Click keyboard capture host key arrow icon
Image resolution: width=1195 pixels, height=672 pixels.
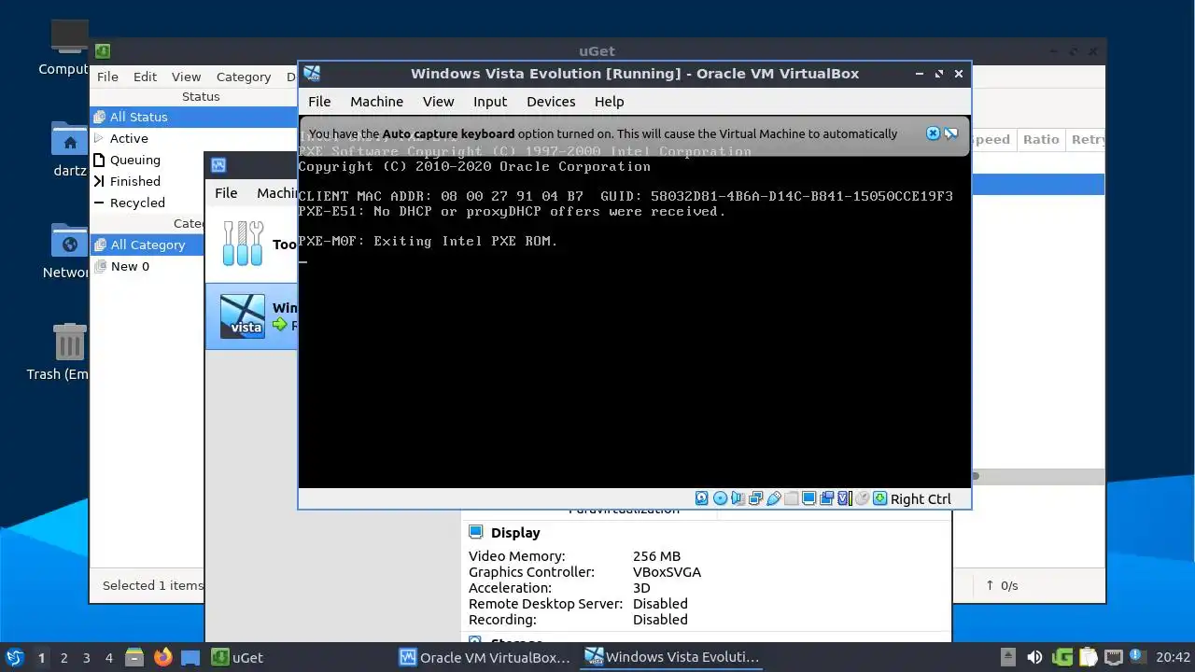(879, 498)
